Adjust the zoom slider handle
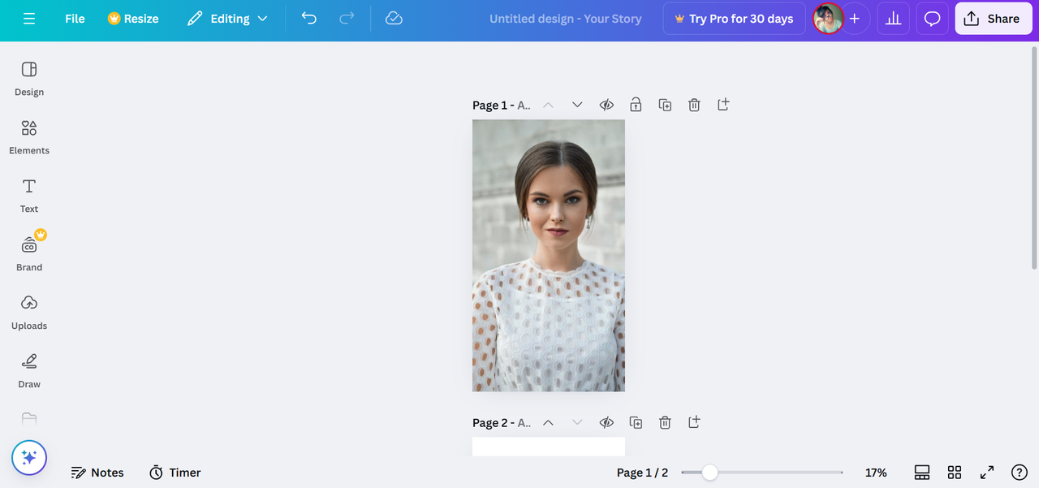Viewport: 1039px width, 488px height. coord(709,473)
